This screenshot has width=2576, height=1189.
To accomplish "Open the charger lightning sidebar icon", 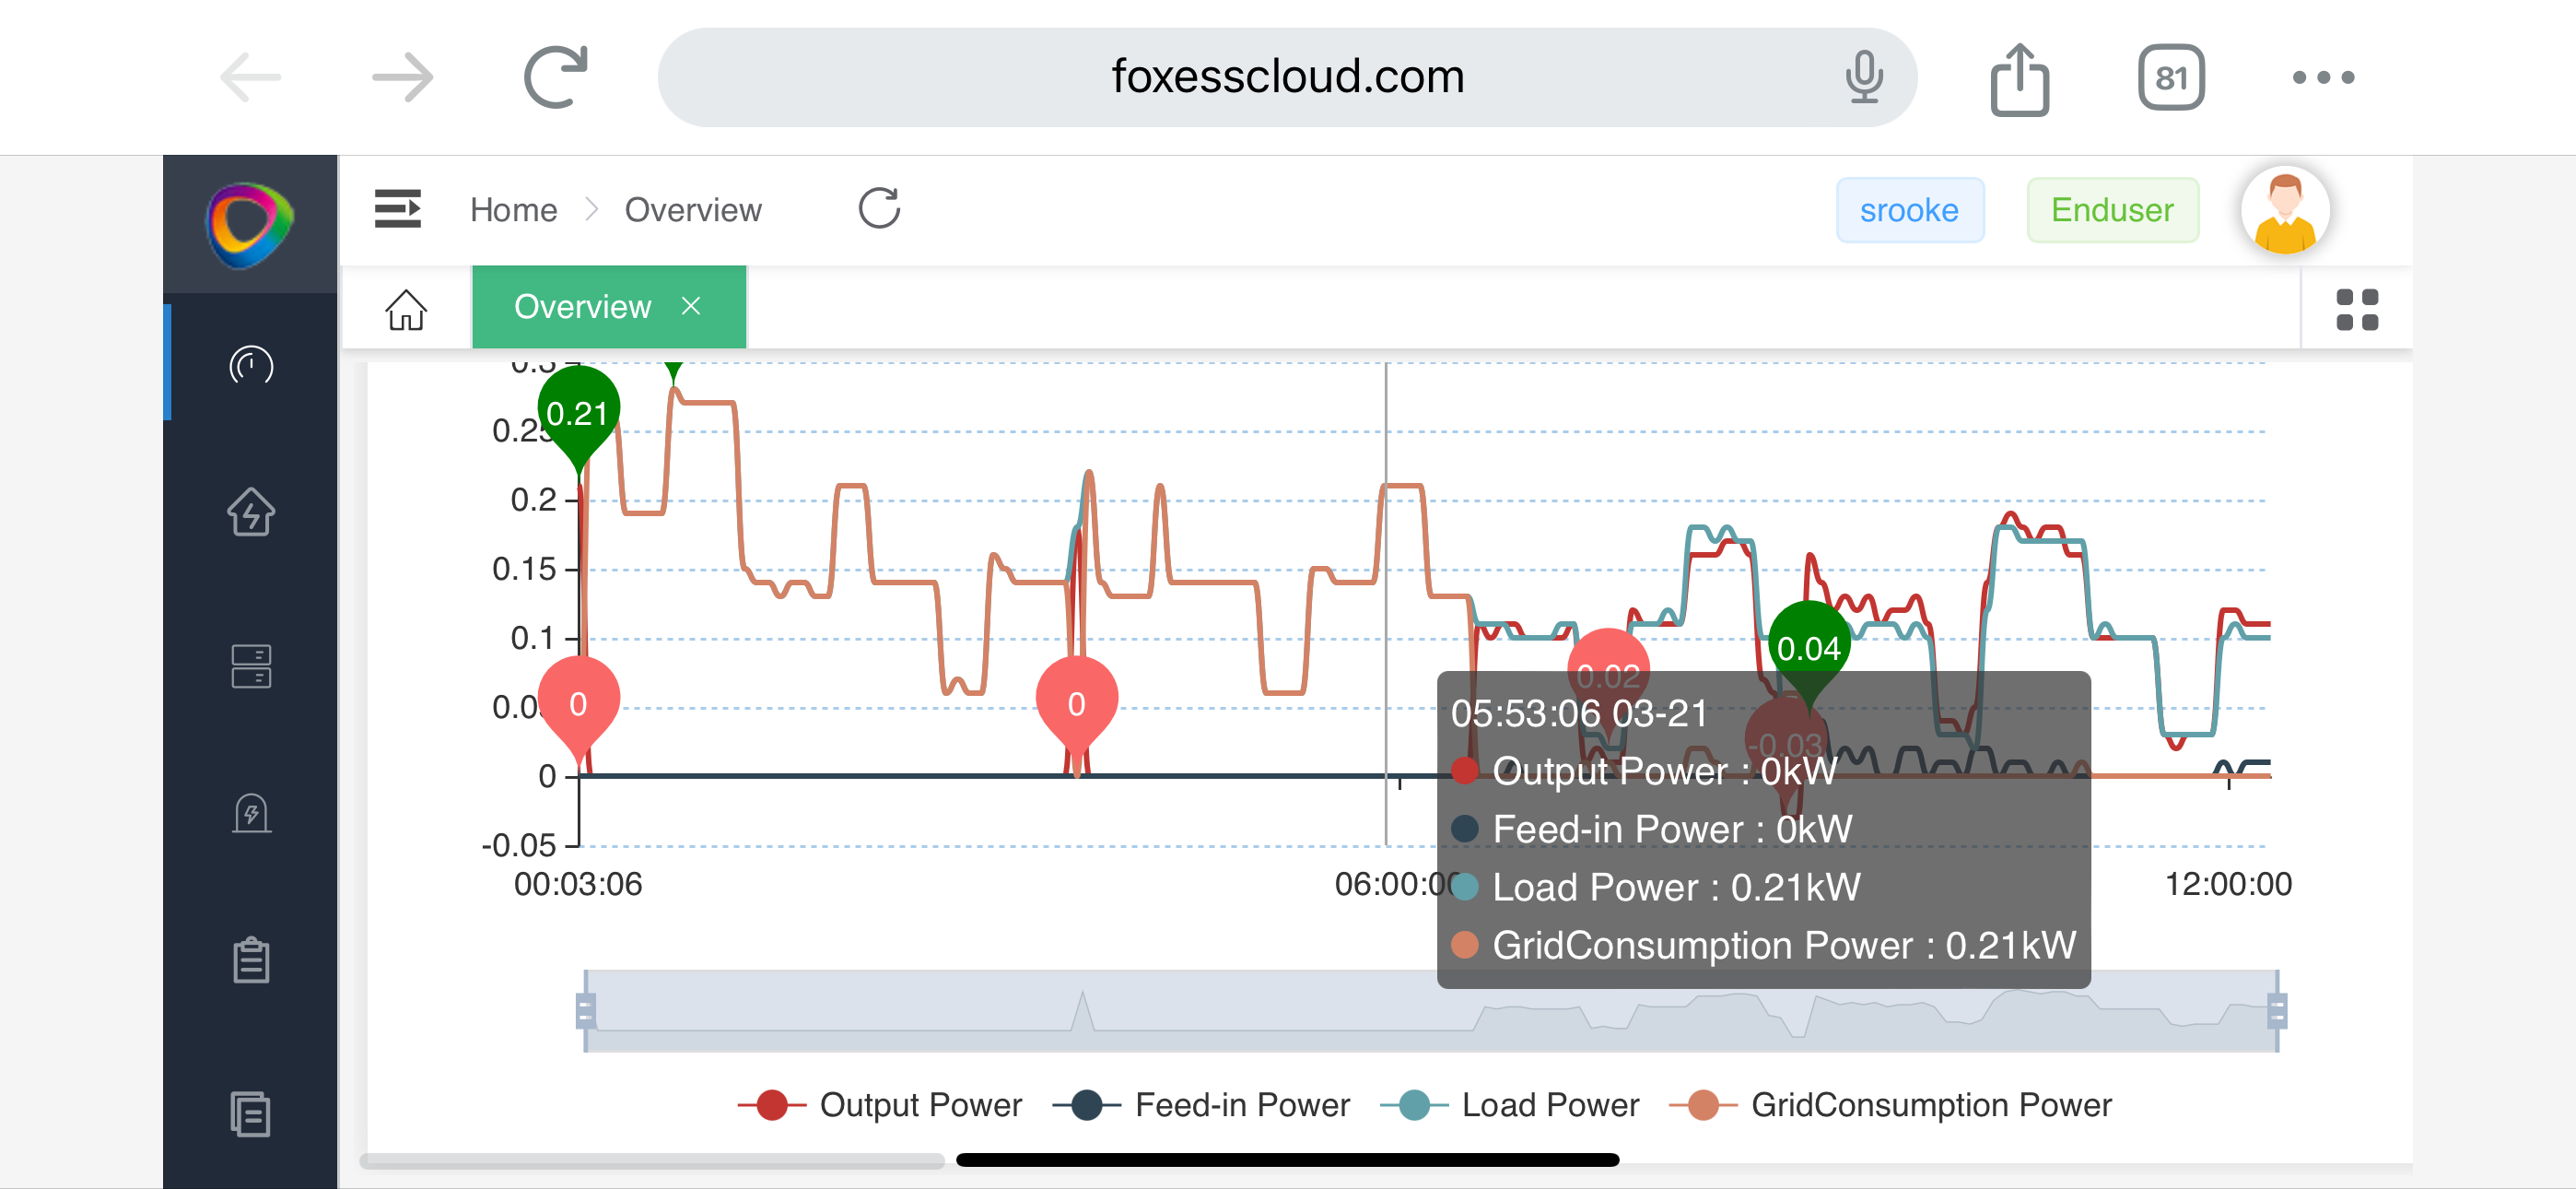I will coord(250,813).
